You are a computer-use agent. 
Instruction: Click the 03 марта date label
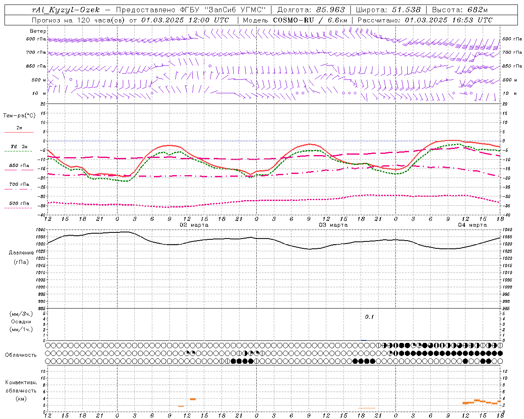pos(333,225)
